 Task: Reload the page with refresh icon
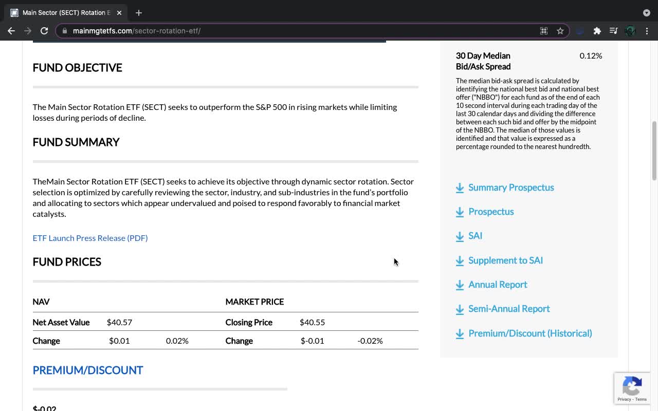(44, 31)
